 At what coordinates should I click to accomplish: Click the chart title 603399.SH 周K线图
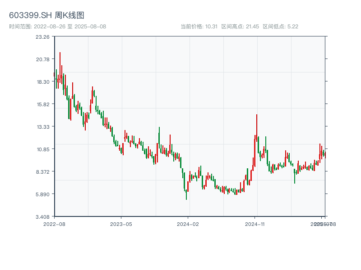tap(46, 15)
